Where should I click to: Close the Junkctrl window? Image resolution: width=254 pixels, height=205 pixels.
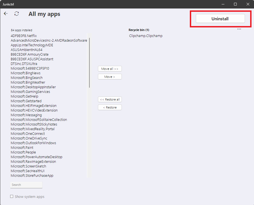pos(248,4)
